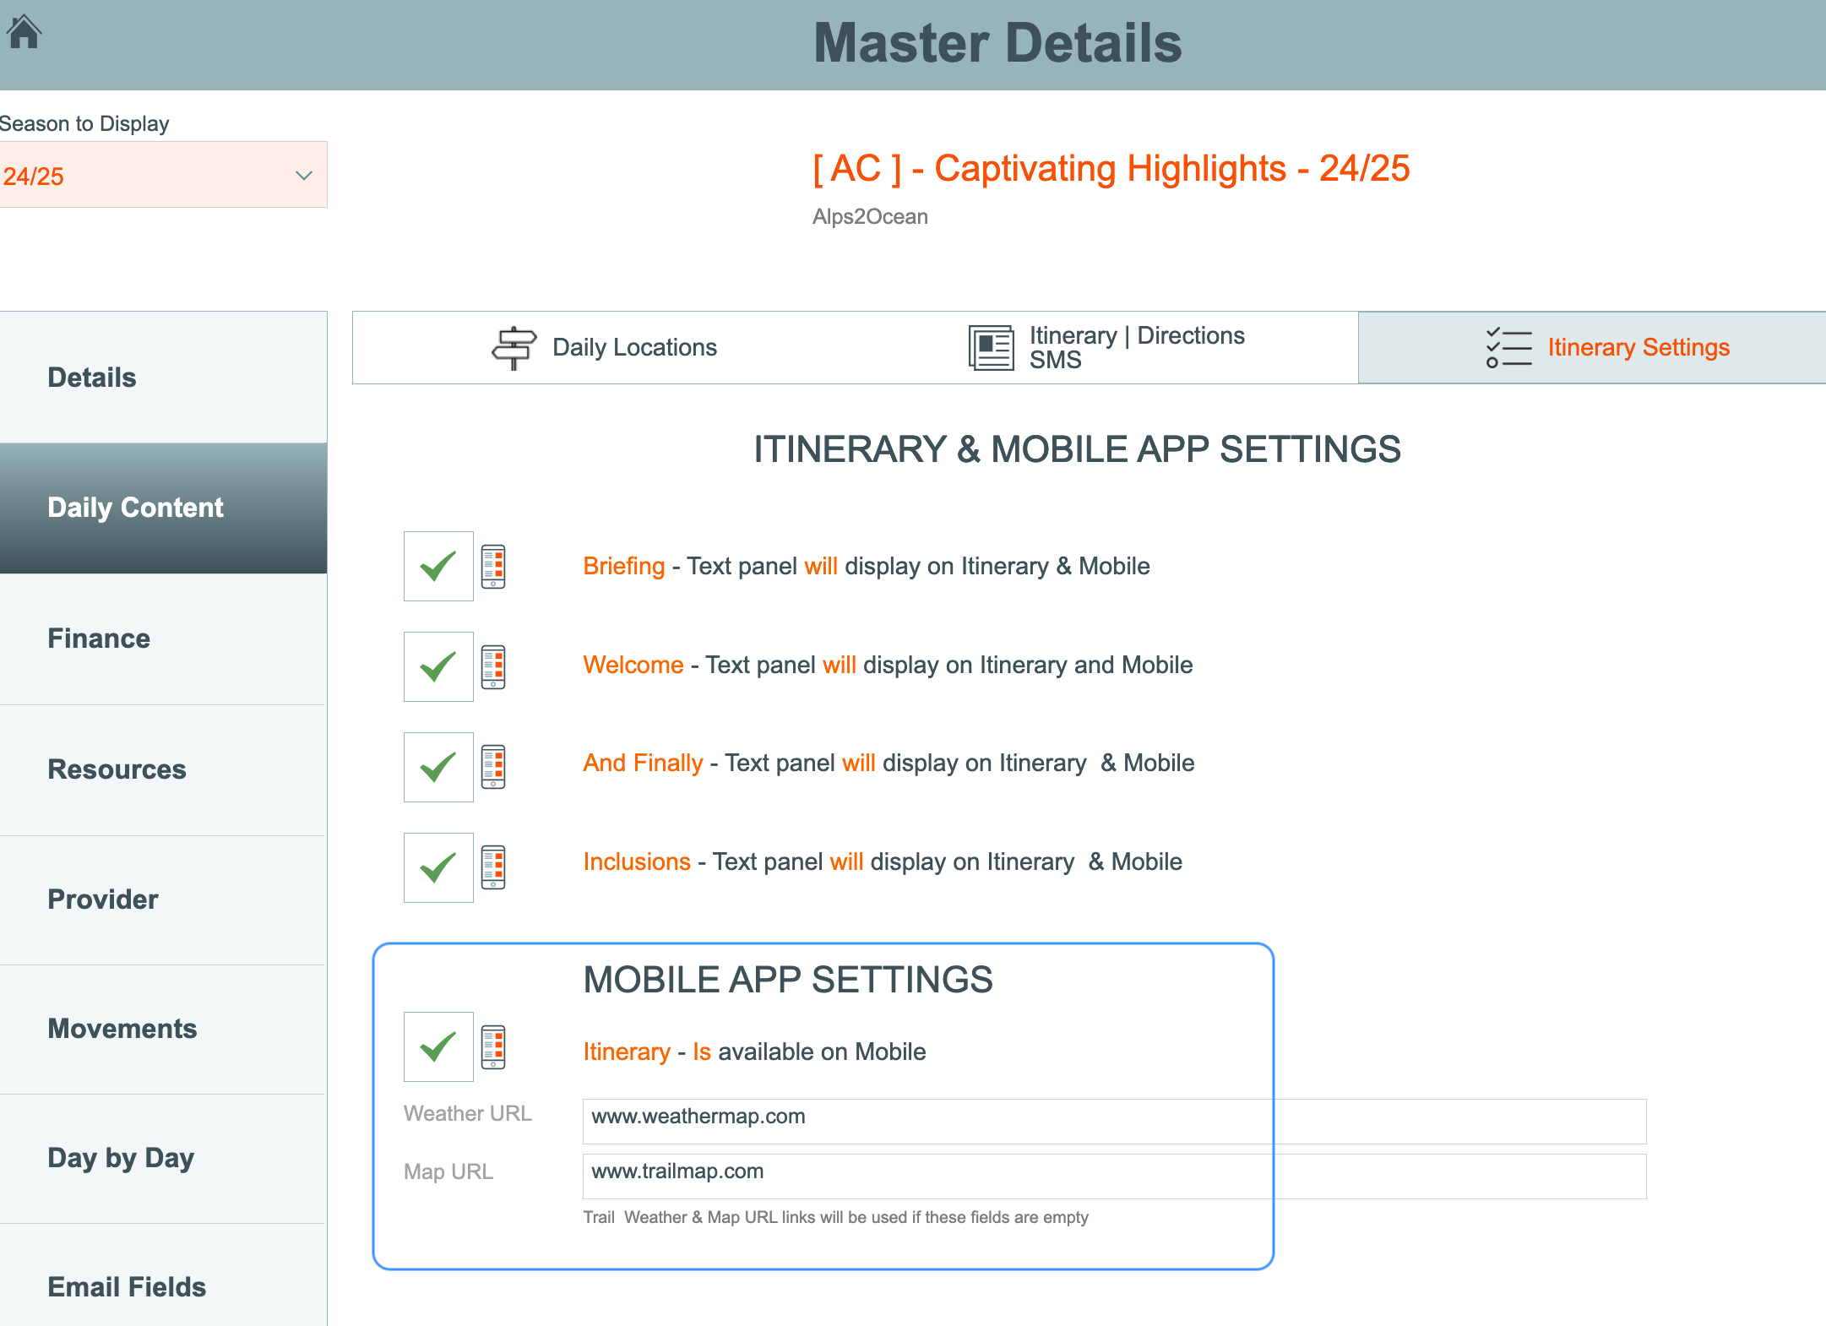This screenshot has height=1326, width=1826.
Task: Click the orange Briefing label
Action: tap(624, 566)
